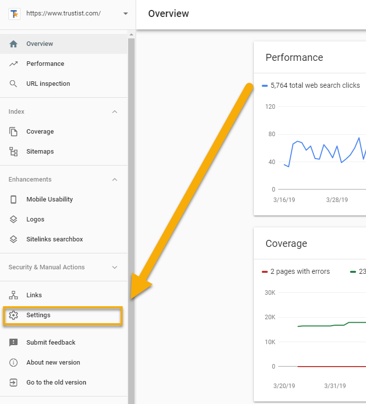Select Performance in the sidebar menu
The width and height of the screenshot is (366, 404).
pyautogui.click(x=45, y=63)
